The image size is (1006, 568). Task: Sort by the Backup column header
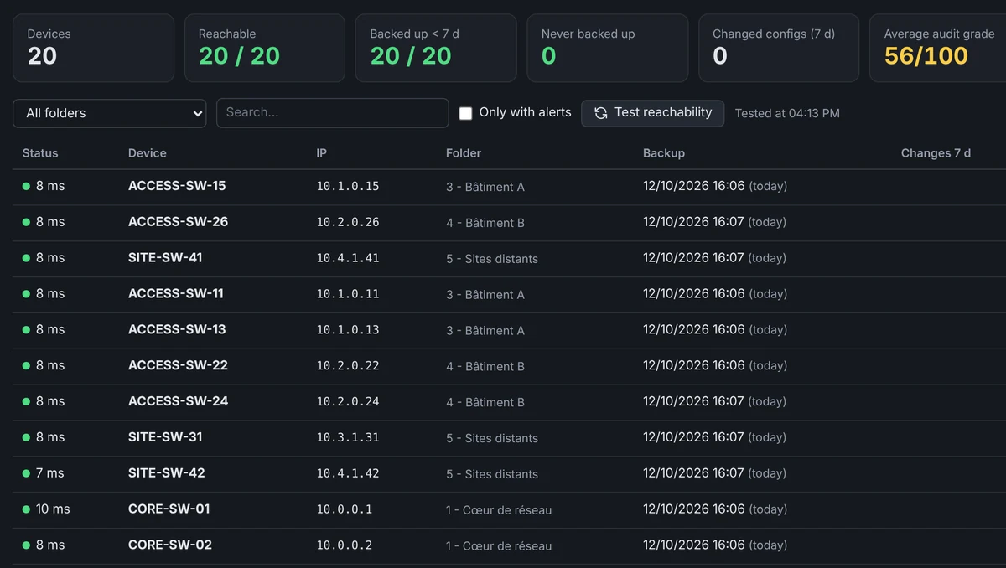(x=664, y=153)
